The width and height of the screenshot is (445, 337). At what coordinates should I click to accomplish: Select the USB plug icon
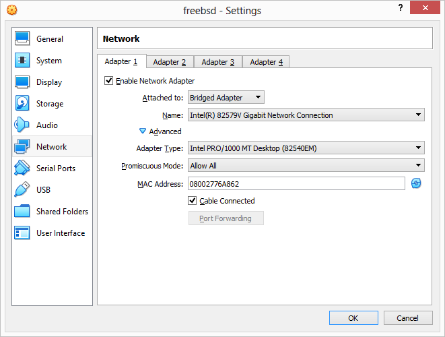tap(22, 189)
